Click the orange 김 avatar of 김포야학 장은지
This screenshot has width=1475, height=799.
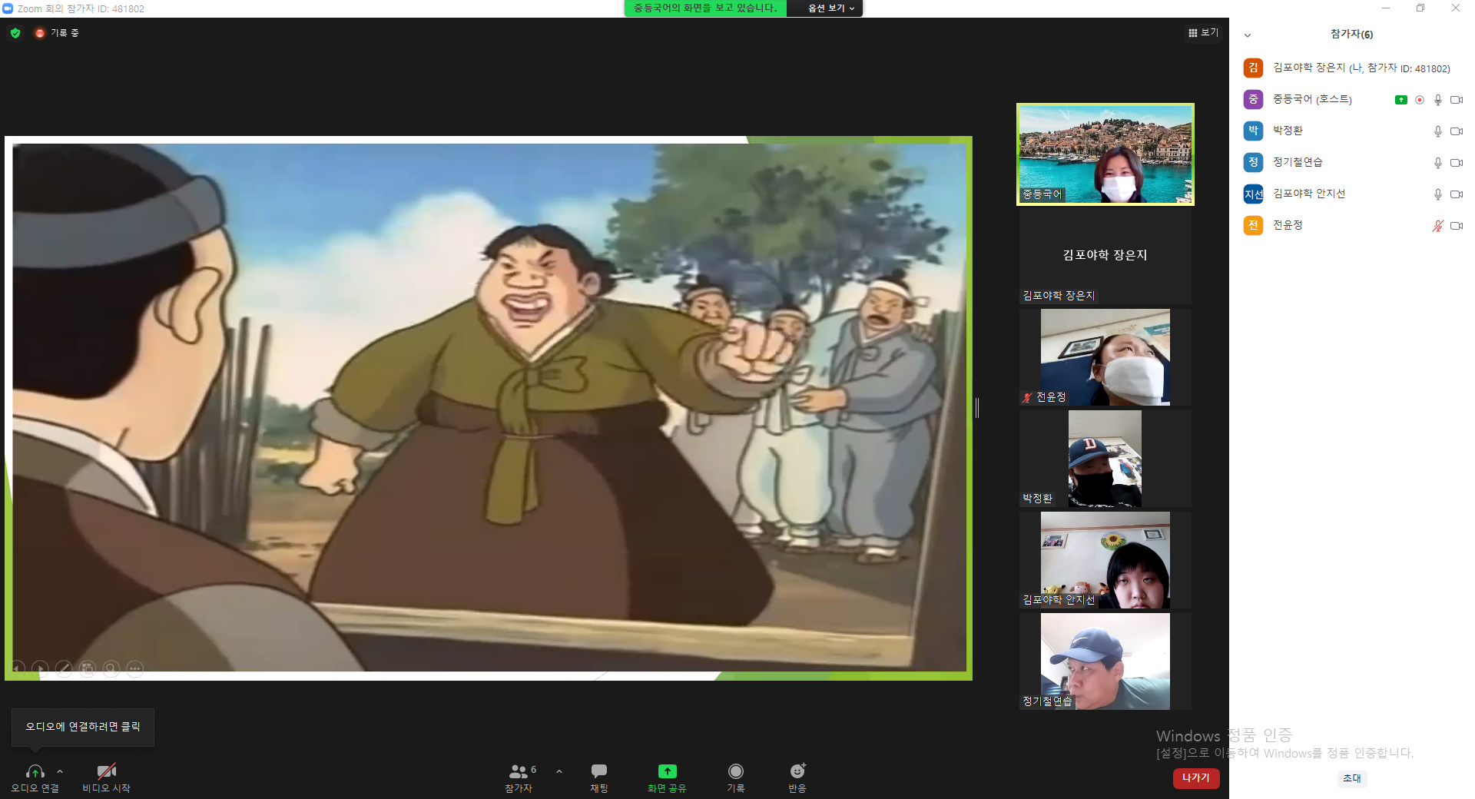1253,68
